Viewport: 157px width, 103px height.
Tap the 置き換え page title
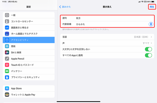tap(107, 7)
